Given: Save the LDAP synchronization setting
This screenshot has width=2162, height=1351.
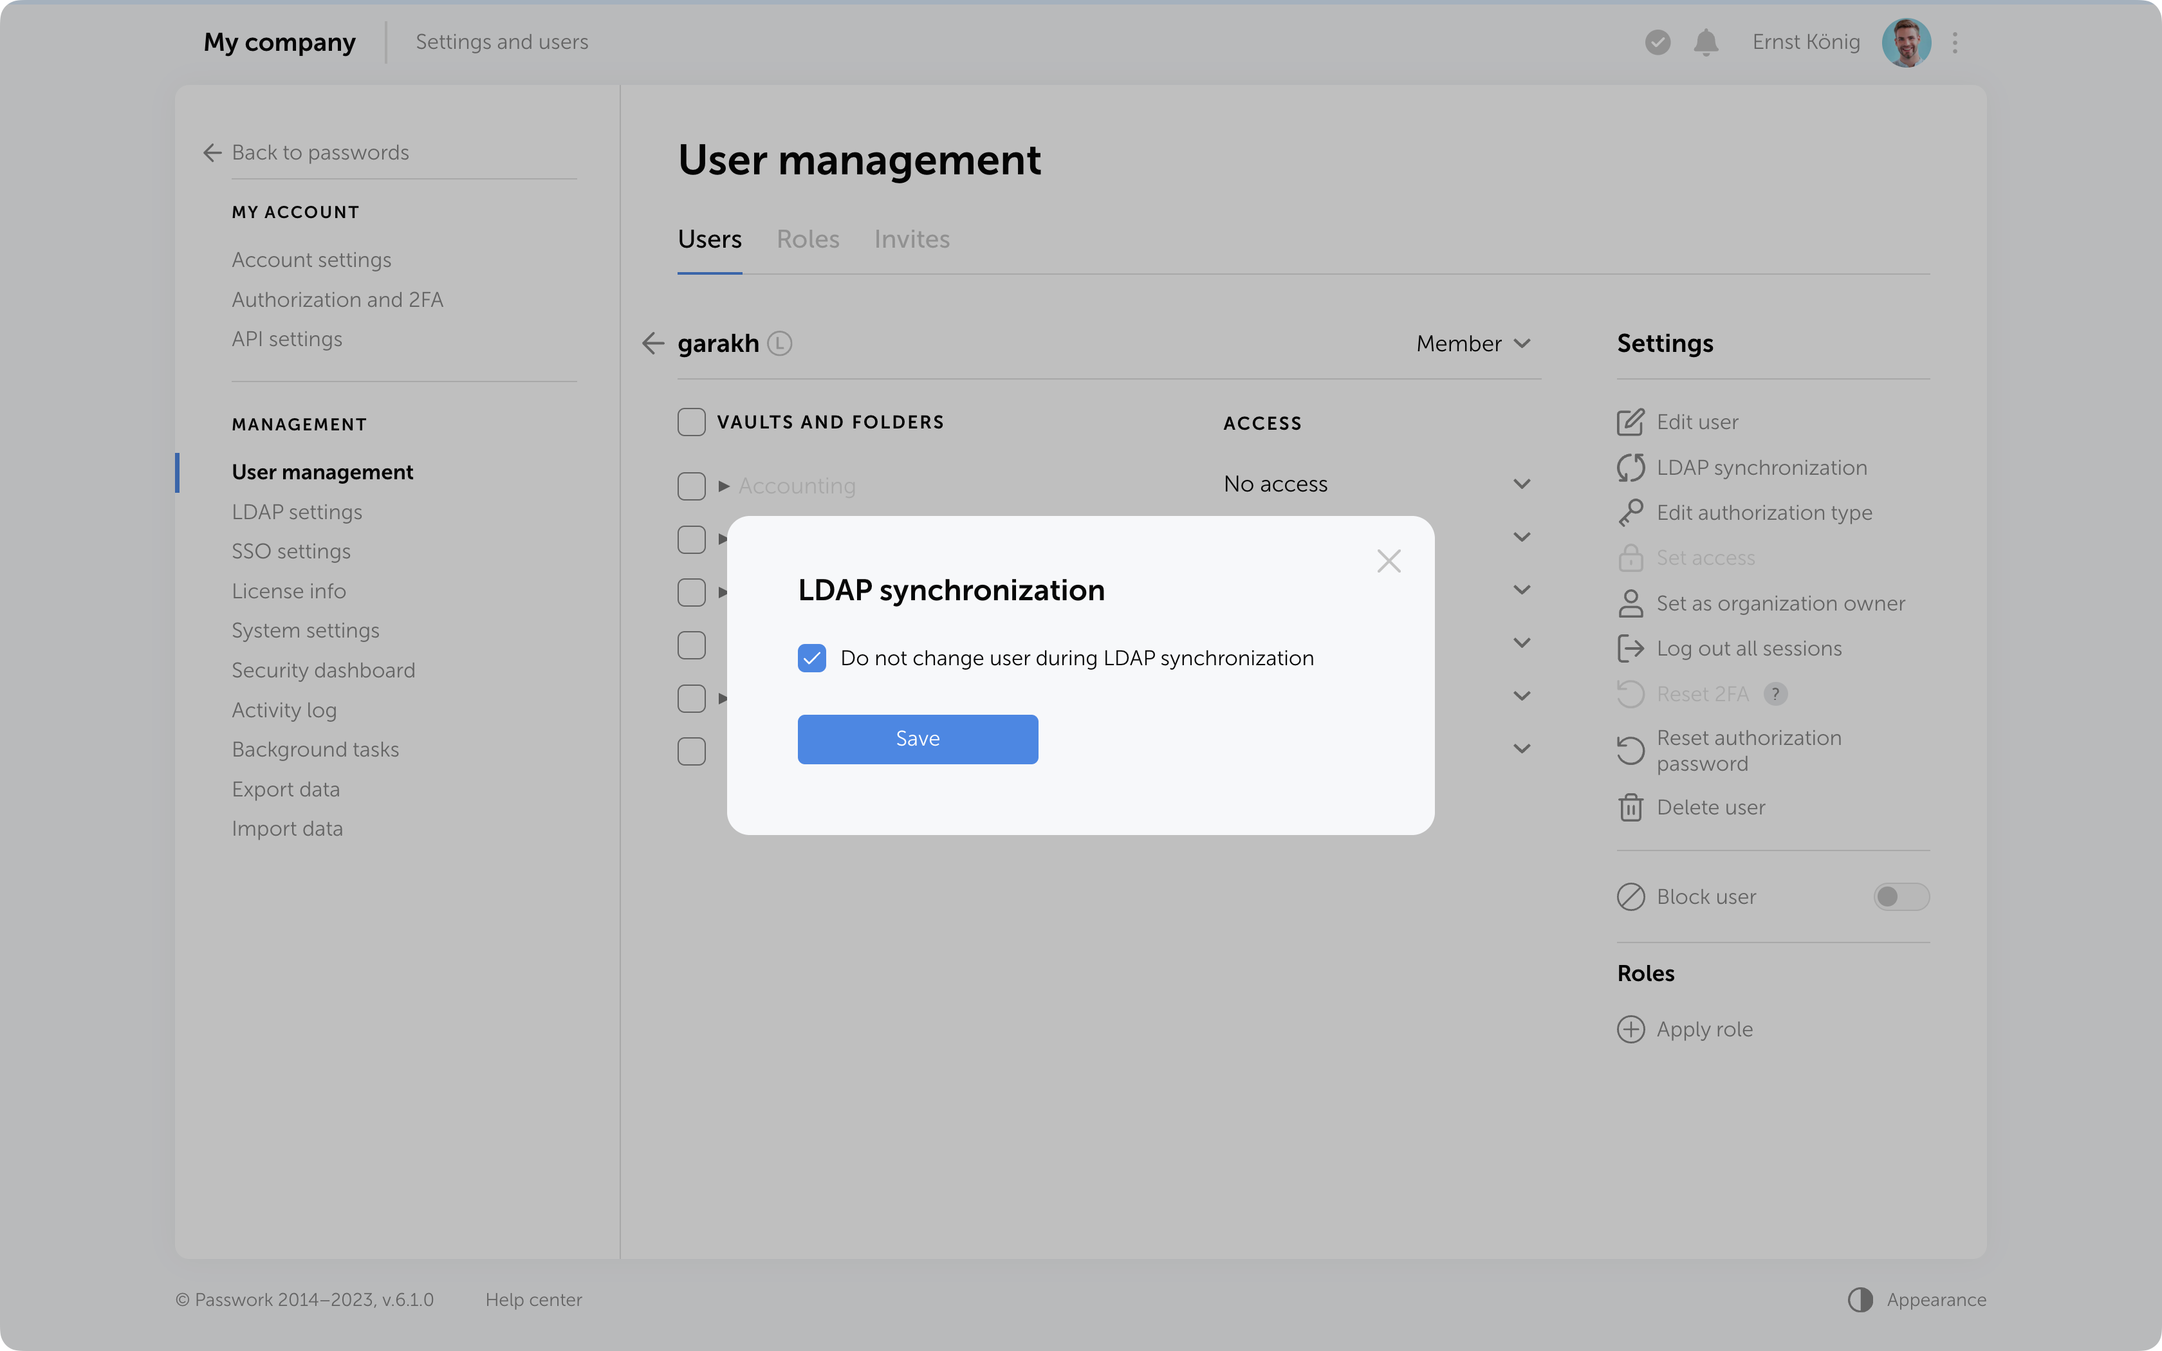Looking at the screenshot, I should (918, 739).
